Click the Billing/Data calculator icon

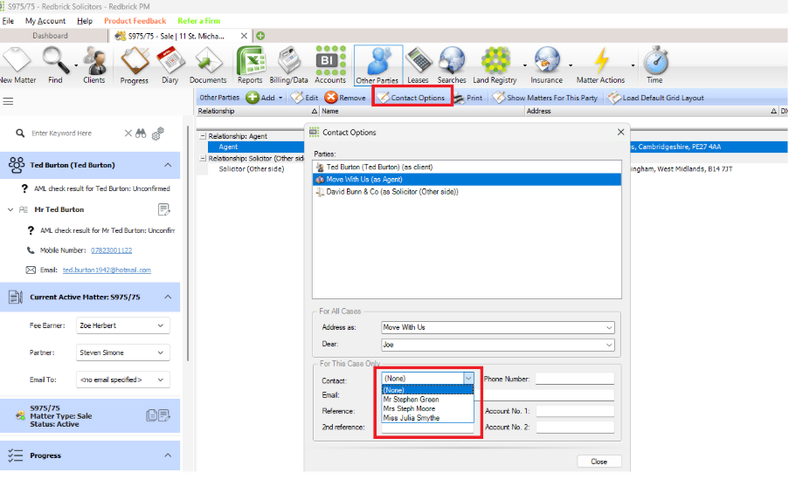[287, 63]
